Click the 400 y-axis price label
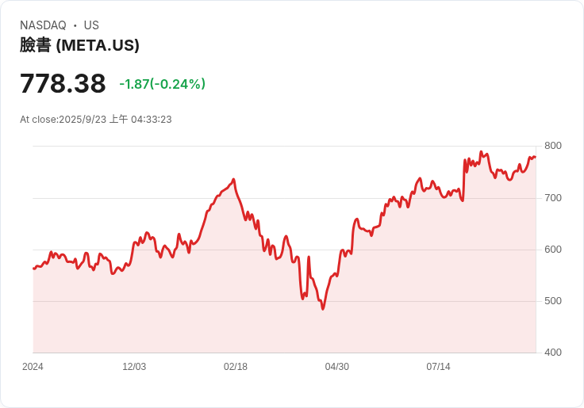584x408 pixels. coord(553,353)
